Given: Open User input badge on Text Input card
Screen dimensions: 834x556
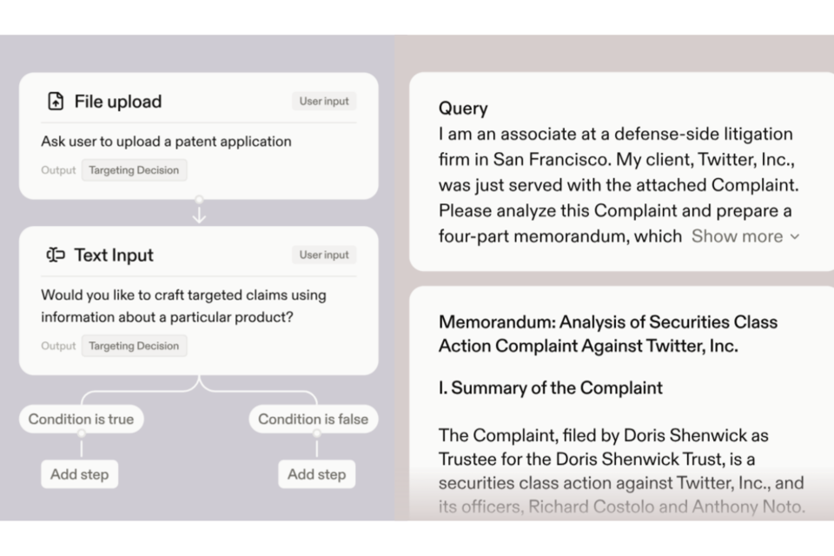Looking at the screenshot, I should [324, 255].
